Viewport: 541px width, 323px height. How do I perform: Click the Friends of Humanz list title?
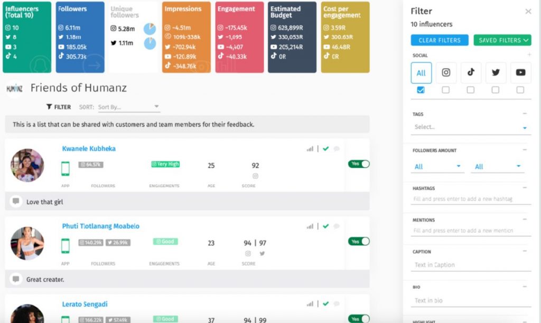tap(79, 88)
